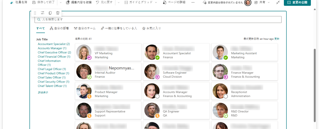
Task: Click the Software Engineer's photo
Action: [x=152, y=71]
